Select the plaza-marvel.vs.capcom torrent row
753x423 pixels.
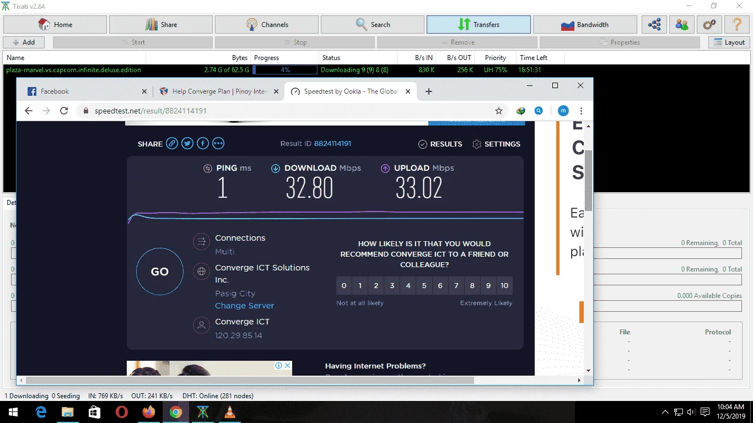click(x=376, y=70)
